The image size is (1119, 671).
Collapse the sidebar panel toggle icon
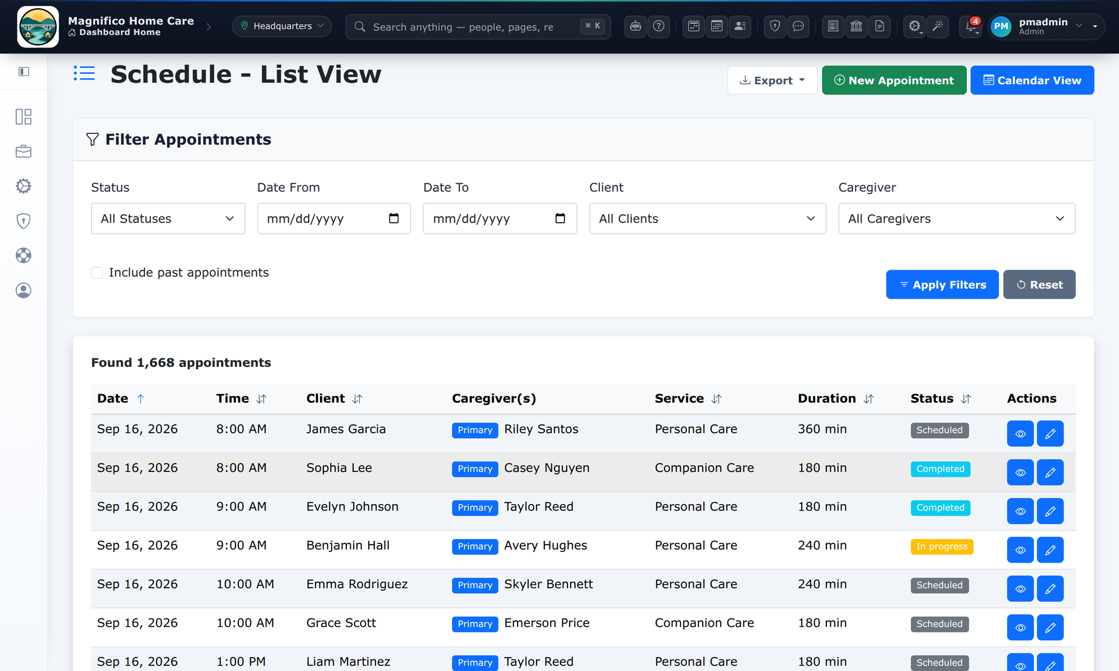[23, 72]
